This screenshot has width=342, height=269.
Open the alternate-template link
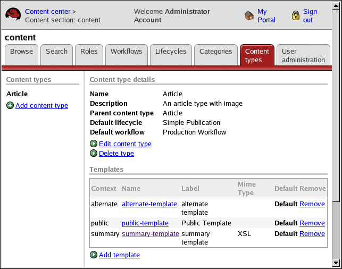click(x=149, y=204)
